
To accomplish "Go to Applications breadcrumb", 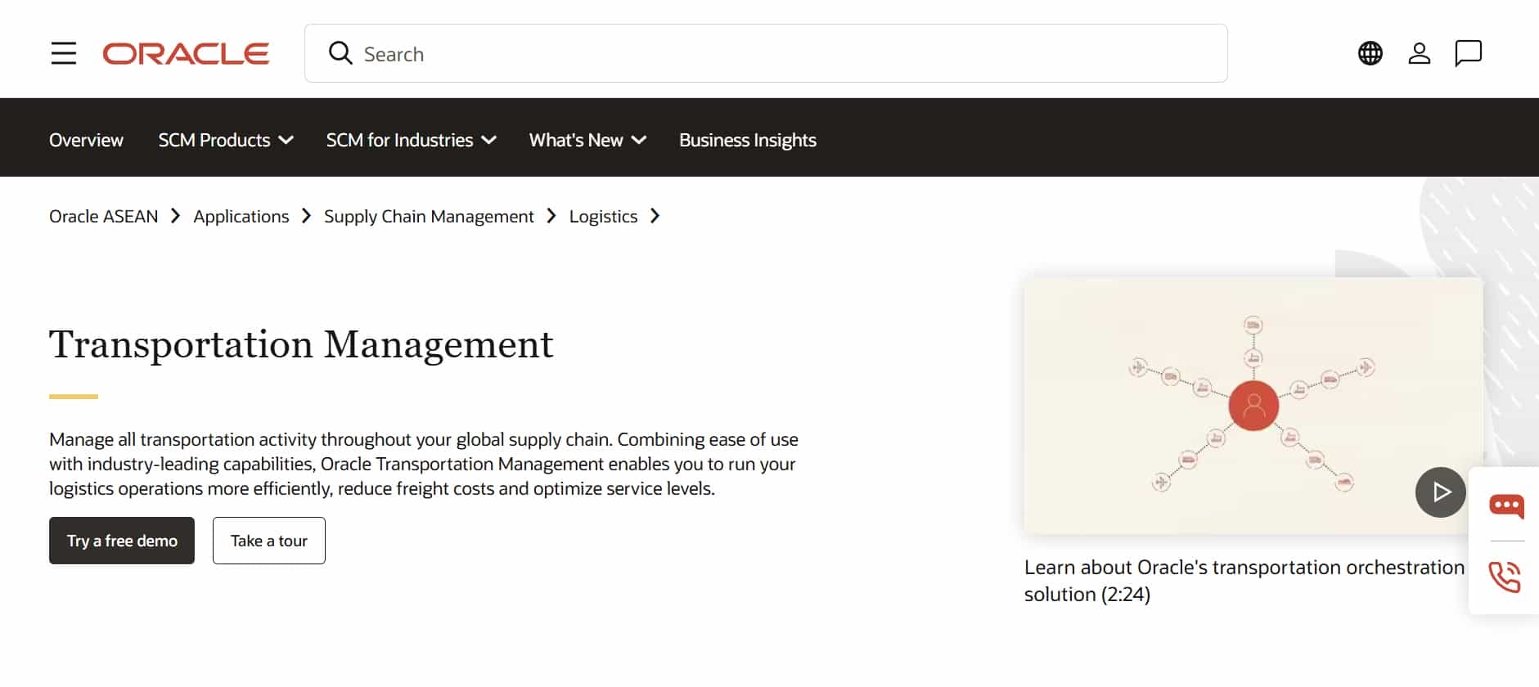I will coord(241,216).
